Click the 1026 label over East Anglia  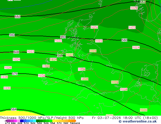click(115, 82)
